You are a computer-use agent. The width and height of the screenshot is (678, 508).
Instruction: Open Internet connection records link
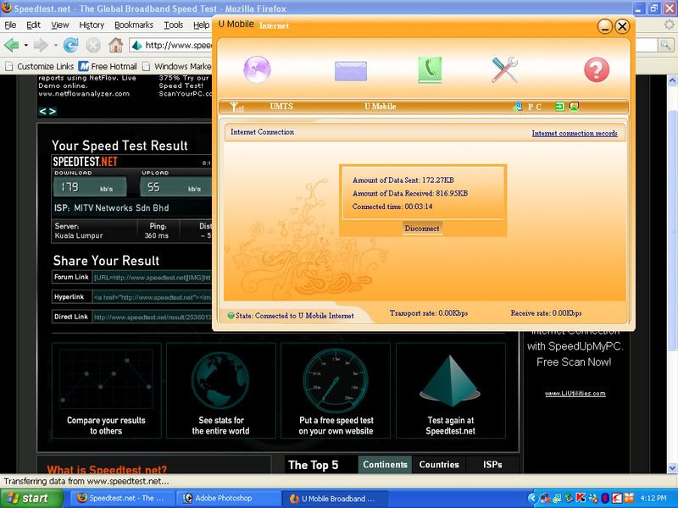[x=575, y=133]
